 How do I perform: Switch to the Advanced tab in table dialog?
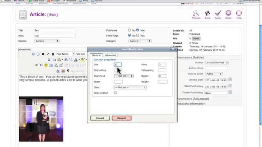(111, 56)
